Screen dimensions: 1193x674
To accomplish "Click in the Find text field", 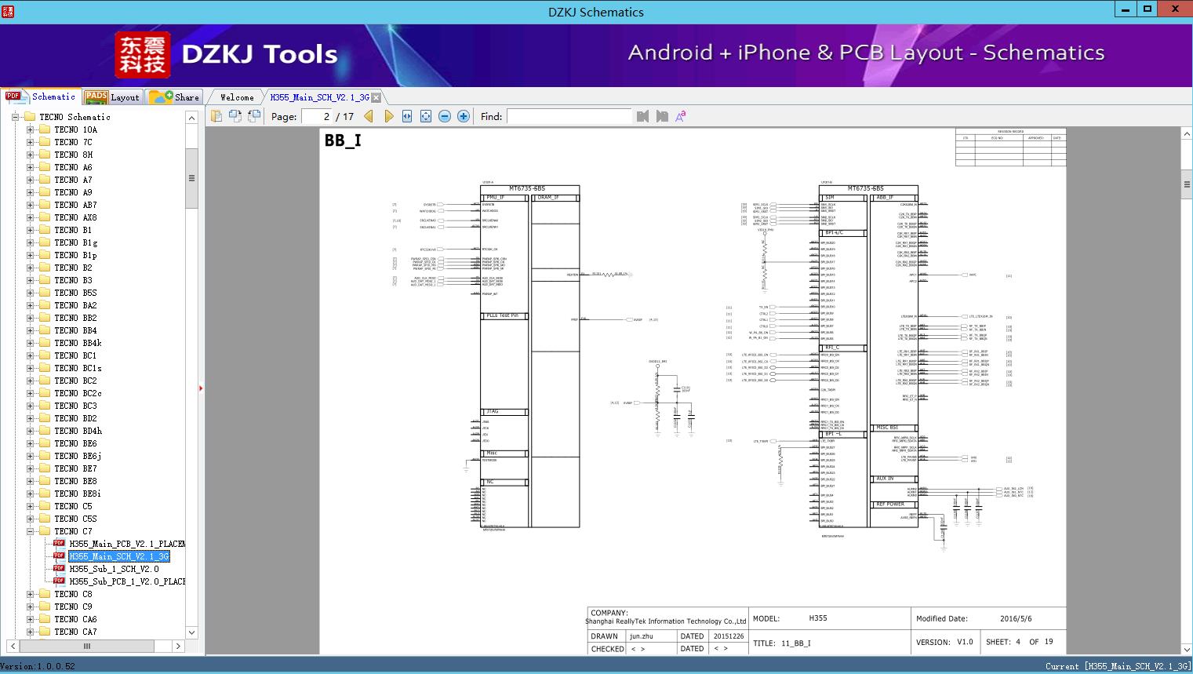I will (569, 116).
